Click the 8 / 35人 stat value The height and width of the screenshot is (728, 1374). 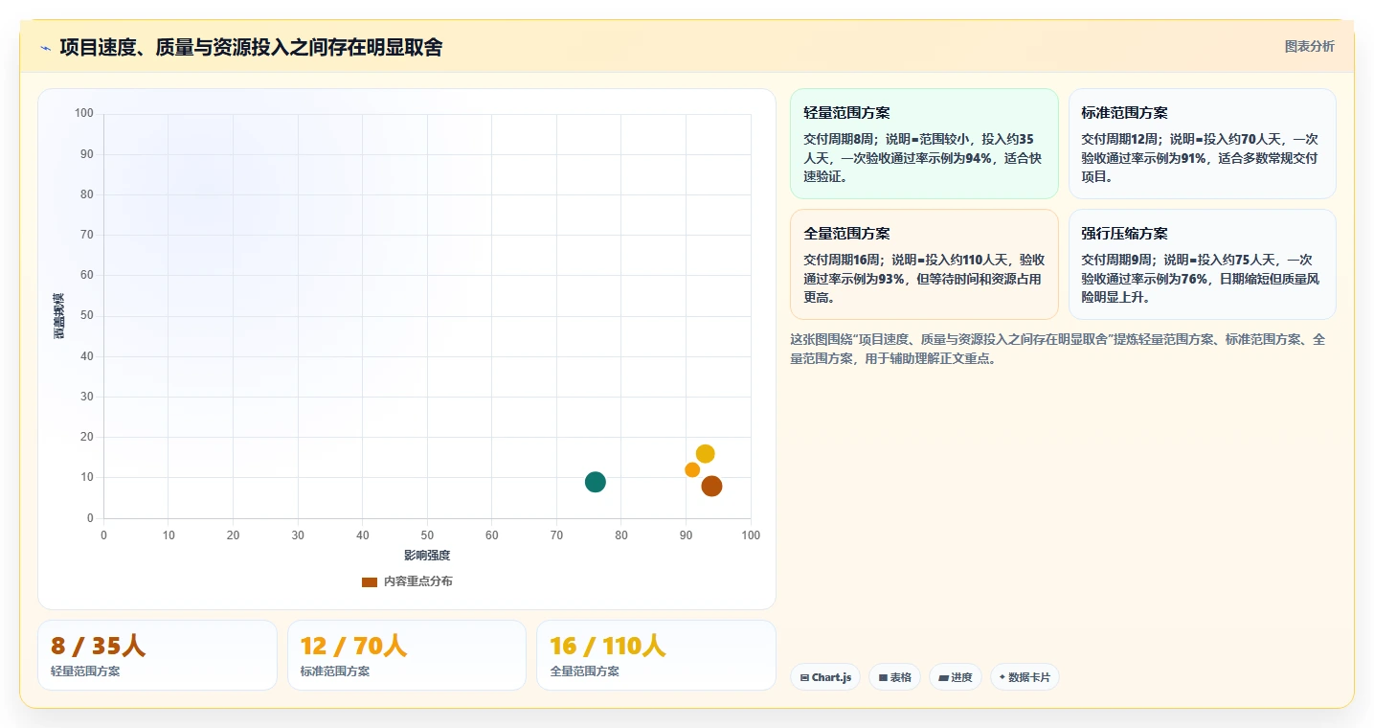[99, 647]
